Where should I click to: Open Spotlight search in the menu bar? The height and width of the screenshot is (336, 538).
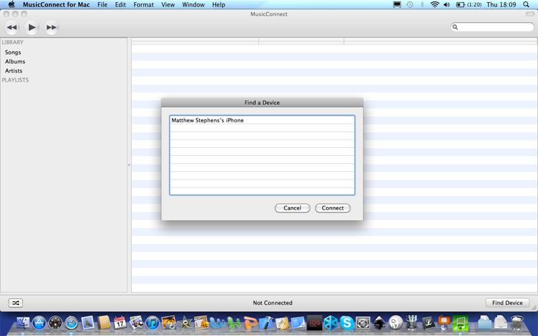click(526, 5)
